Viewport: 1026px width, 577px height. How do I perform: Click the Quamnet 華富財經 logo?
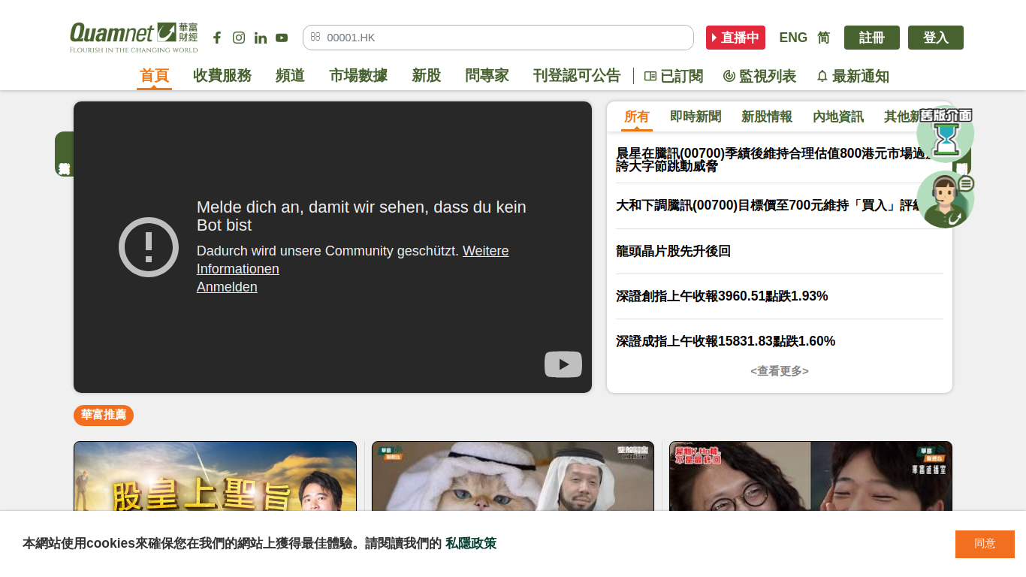click(134, 38)
